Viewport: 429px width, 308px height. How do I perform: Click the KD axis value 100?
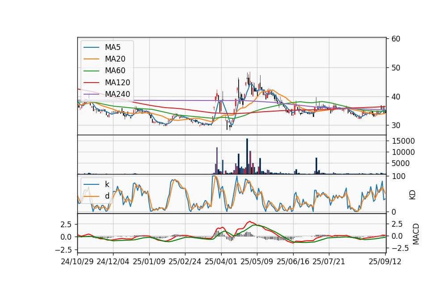point(399,176)
